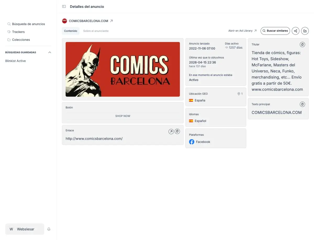314x240 pixels.
Task: Click the COMICSBARCELONA.COM red avatar logo
Action: [64, 21]
